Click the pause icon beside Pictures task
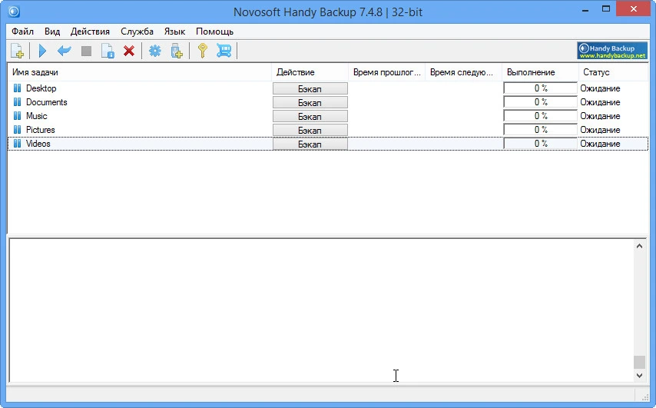656x408 pixels. tap(17, 129)
